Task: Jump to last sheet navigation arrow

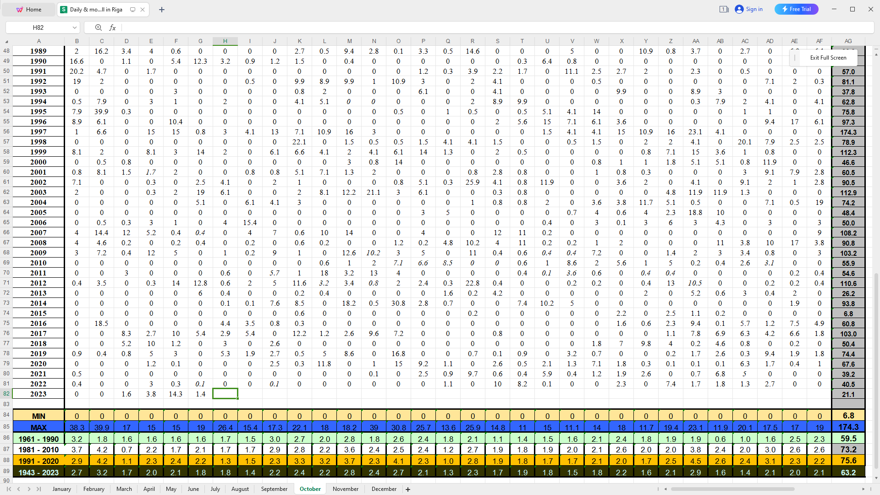Action: point(38,489)
